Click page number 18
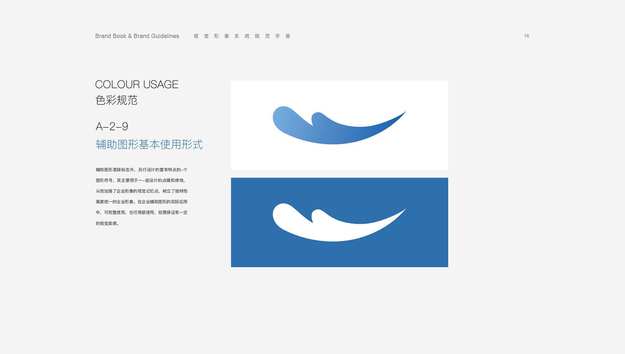 click(x=526, y=36)
